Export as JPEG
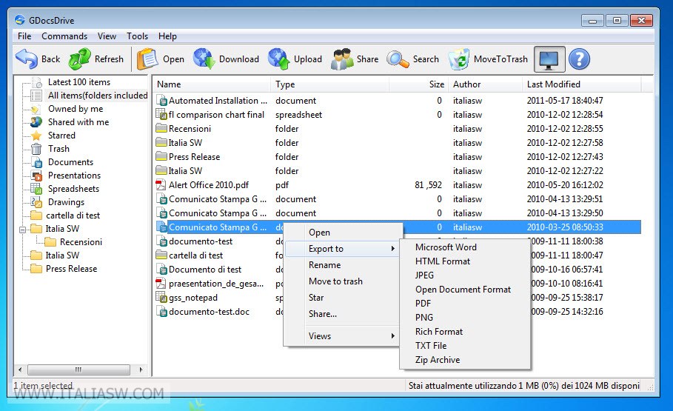The width and height of the screenshot is (673, 411). pos(465,275)
